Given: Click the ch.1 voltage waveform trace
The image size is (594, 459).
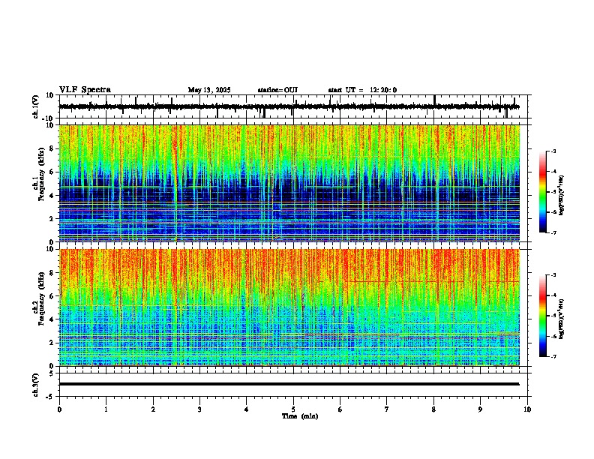Looking at the screenshot, I should [289, 107].
